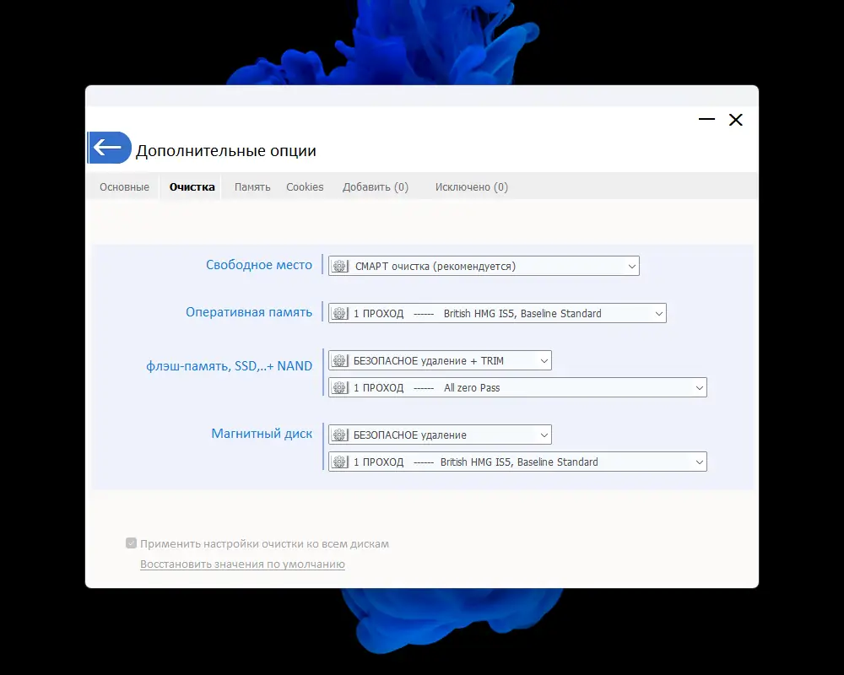The image size is (844, 675).
Task: Click the Оперативная память label
Action: coord(249,312)
